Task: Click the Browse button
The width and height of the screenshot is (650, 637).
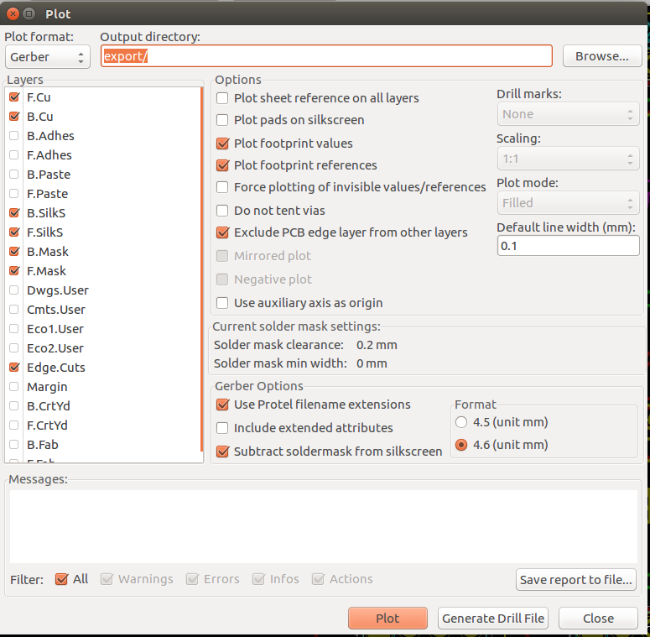Action: tap(602, 56)
